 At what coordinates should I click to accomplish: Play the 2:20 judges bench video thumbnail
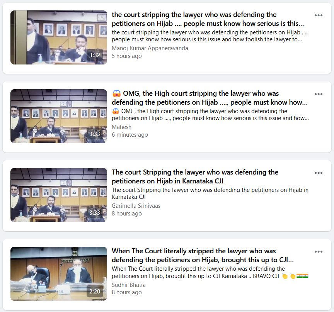click(59, 274)
